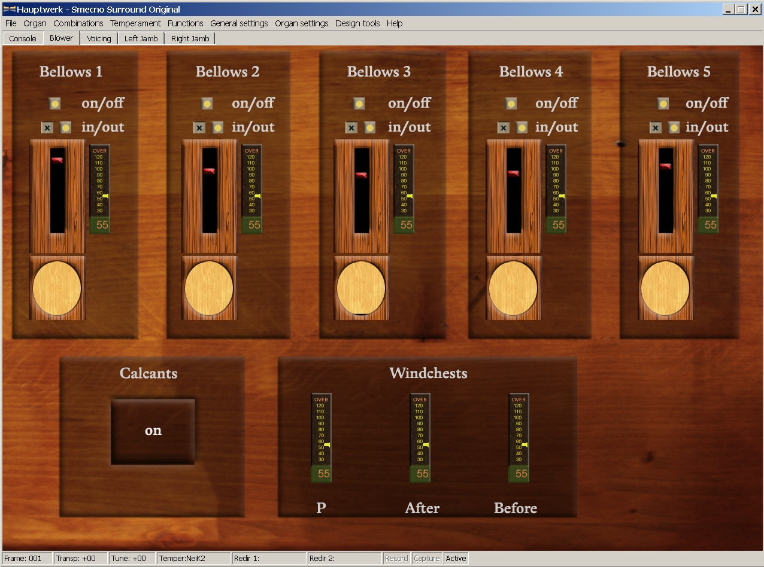Click the Bellows 1 x in/out button
Viewport: 764px width, 567px height.
tap(47, 127)
